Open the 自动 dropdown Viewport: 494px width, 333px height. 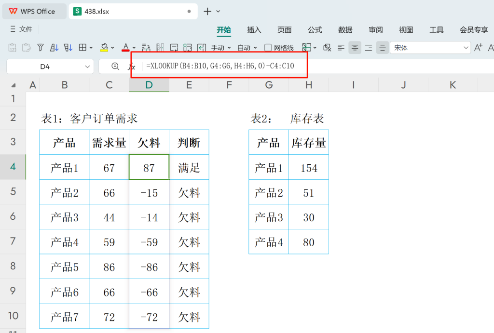[x=247, y=48]
